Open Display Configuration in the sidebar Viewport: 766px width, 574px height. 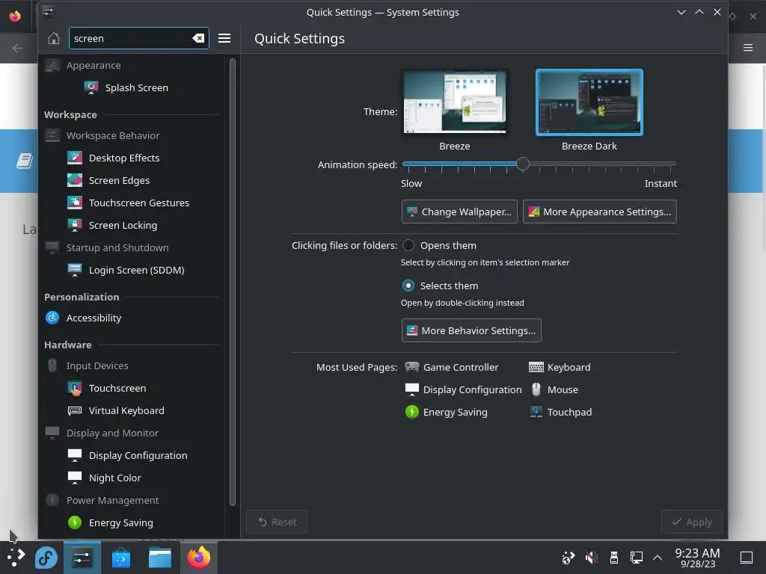(130, 456)
